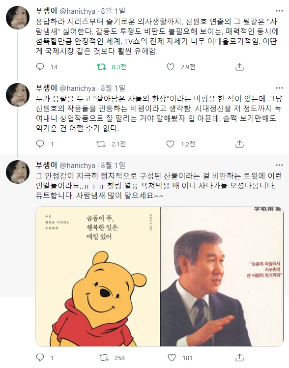
Task: Open profile avatar on the second tweet
Action: pos(18,95)
